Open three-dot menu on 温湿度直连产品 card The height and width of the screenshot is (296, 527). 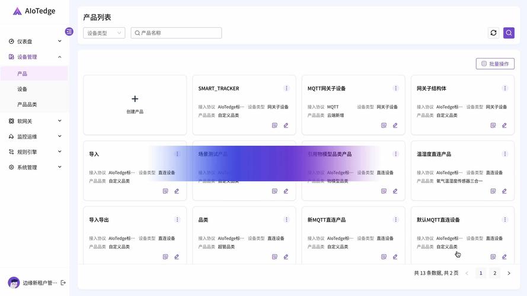(x=504, y=154)
